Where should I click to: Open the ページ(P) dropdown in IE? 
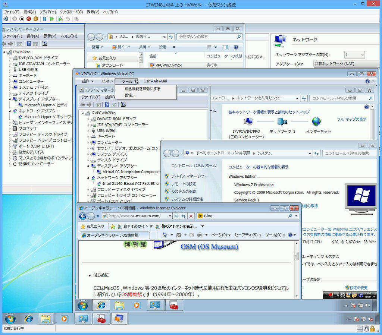tap(221, 235)
